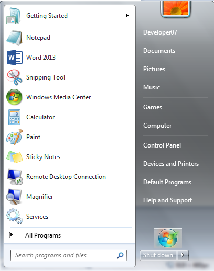This screenshot has width=214, height=271.
Task: Select the Word 2013 text label
Action: pos(41,58)
